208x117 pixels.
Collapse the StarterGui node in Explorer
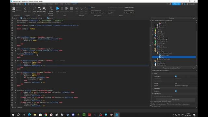coord(153,45)
